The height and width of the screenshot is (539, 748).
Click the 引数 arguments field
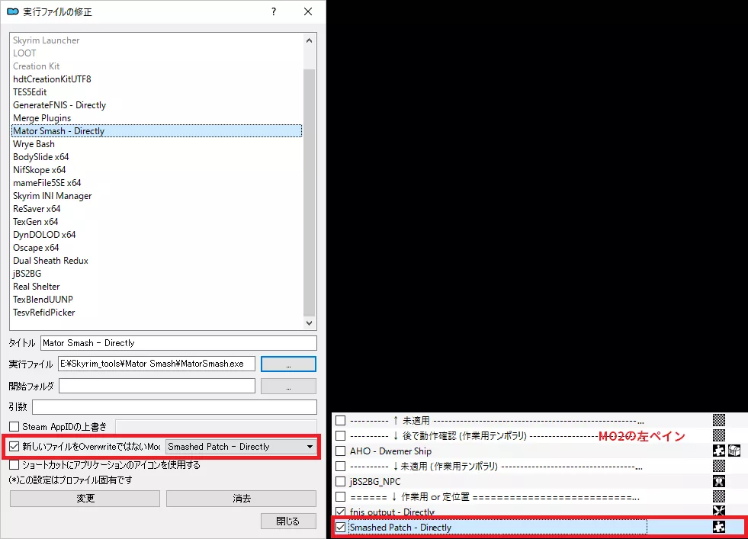(174, 407)
